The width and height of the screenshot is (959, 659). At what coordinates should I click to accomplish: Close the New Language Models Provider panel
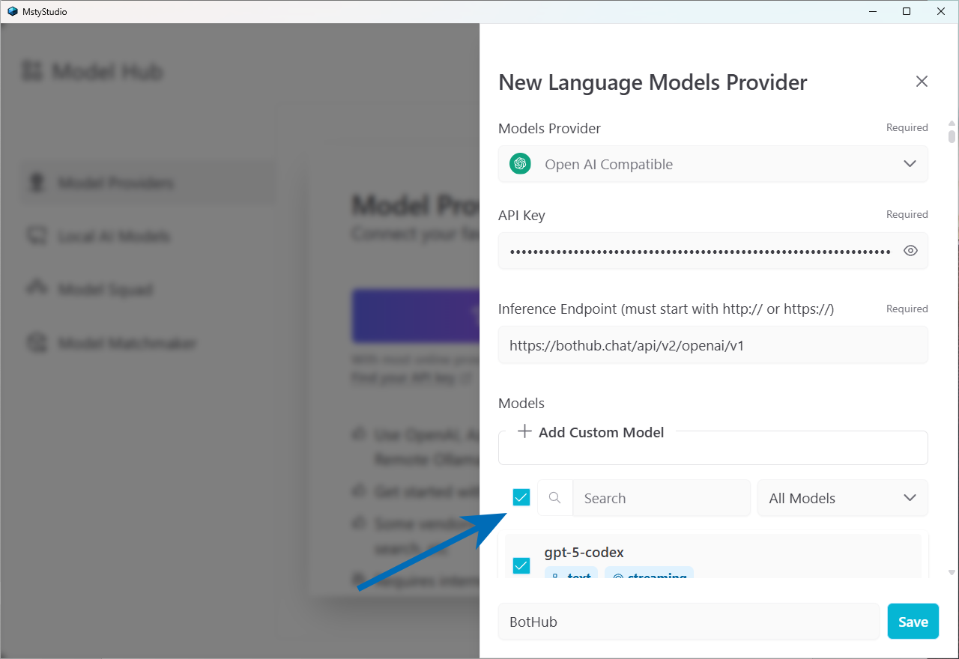point(922,82)
